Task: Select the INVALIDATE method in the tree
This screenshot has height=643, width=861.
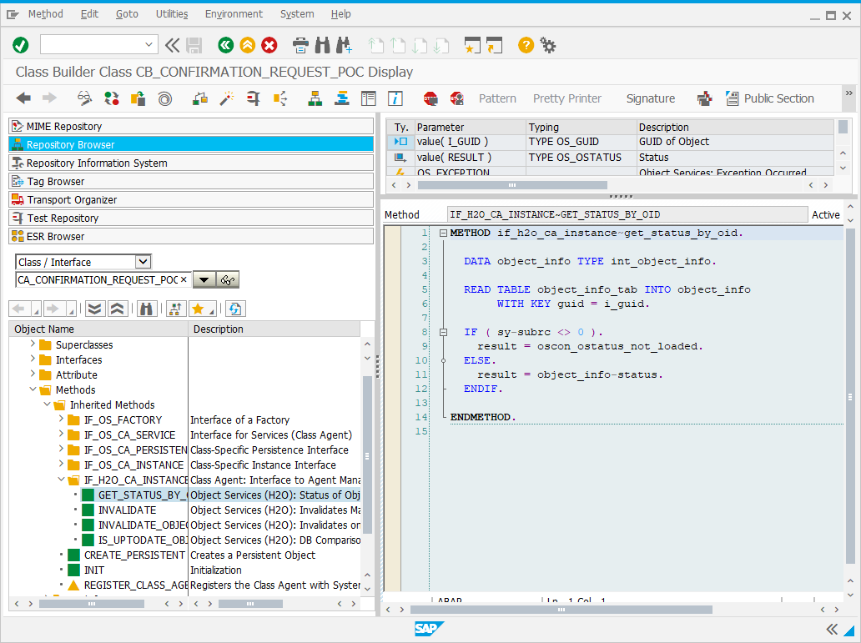Action: (x=127, y=510)
